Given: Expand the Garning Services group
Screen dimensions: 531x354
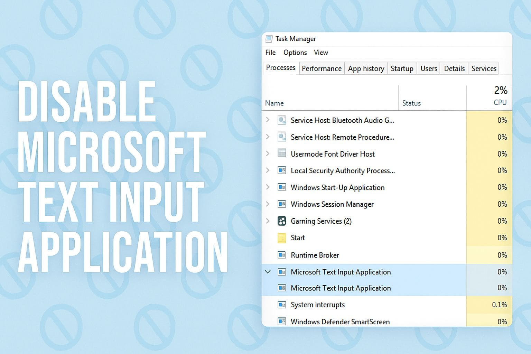Looking at the screenshot, I should coord(268,221).
